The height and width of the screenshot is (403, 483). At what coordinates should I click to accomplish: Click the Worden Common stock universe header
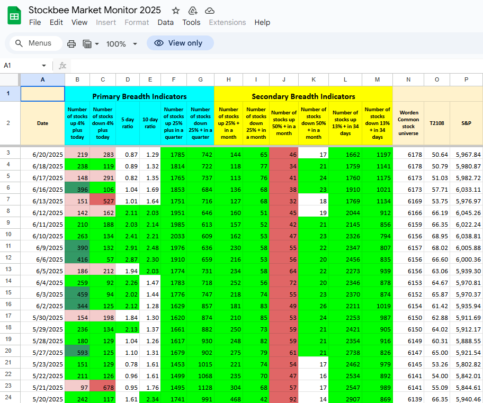[408, 123]
